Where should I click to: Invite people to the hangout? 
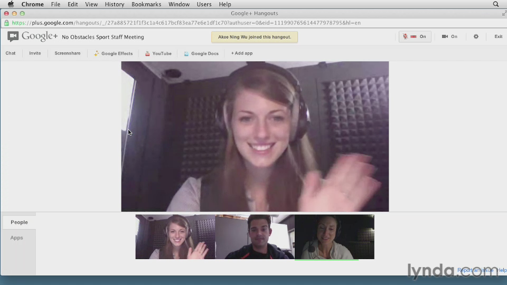coord(35,53)
